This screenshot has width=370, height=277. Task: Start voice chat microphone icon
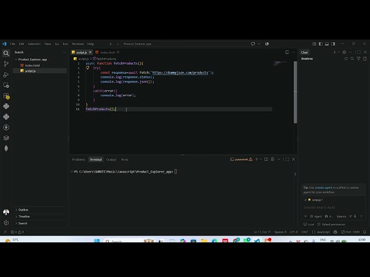pos(355,216)
